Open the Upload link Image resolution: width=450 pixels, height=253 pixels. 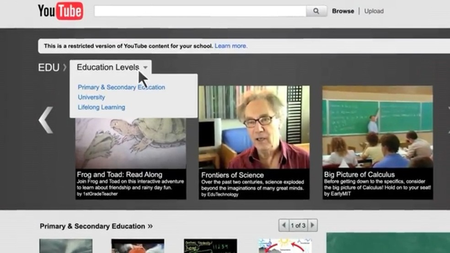pyautogui.click(x=374, y=11)
